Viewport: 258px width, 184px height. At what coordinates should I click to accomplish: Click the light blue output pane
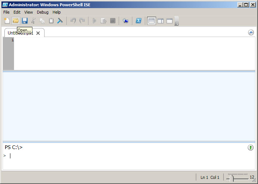tap(129, 106)
